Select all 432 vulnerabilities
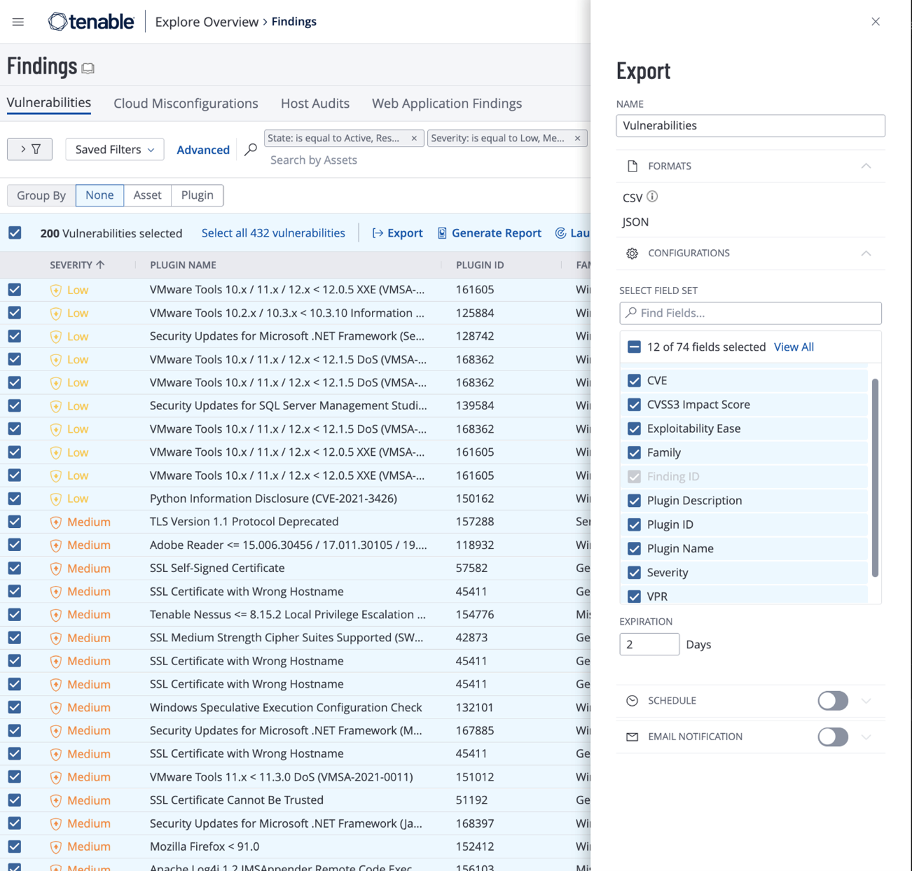 (x=273, y=233)
